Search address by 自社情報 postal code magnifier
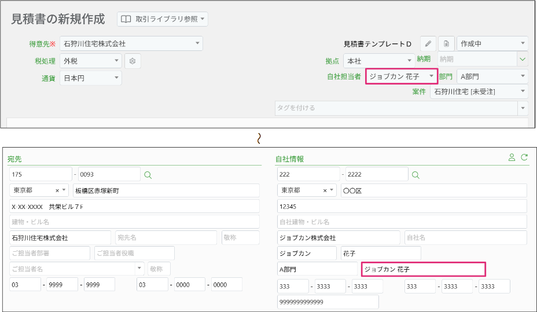 click(x=415, y=175)
